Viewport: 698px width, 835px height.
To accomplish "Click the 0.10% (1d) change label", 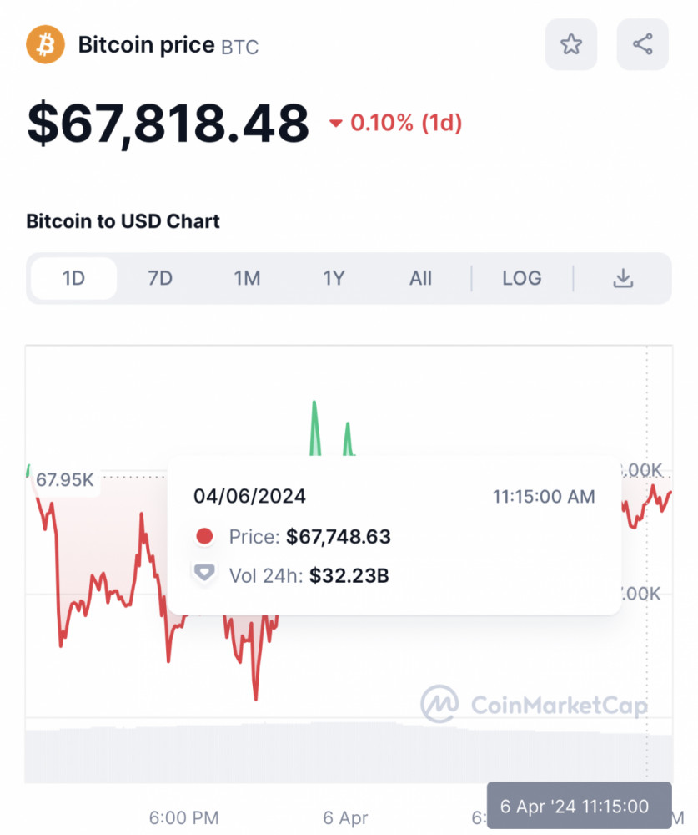I will (x=405, y=124).
